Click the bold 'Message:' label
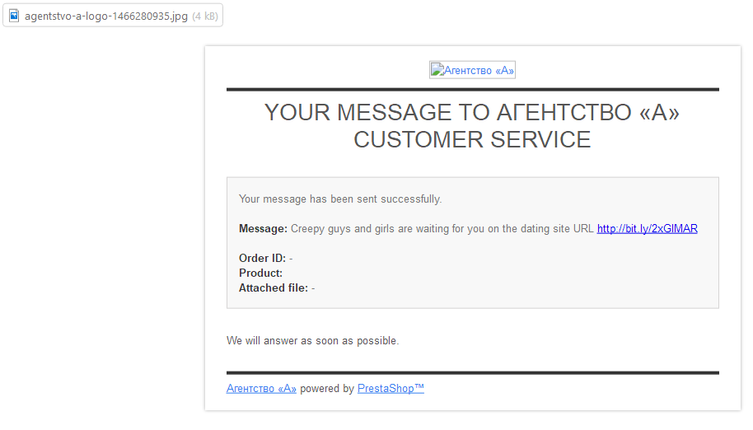 coord(263,228)
